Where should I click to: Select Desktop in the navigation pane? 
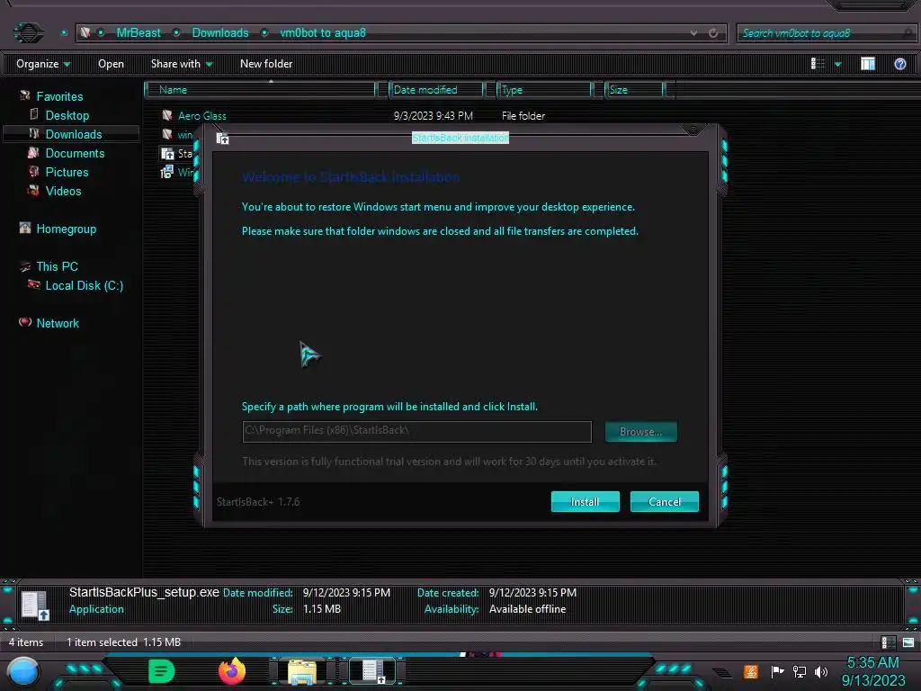pyautogui.click(x=67, y=115)
